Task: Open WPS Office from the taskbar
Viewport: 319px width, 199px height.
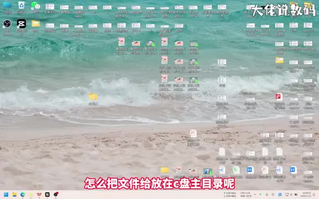Action: pos(39,195)
